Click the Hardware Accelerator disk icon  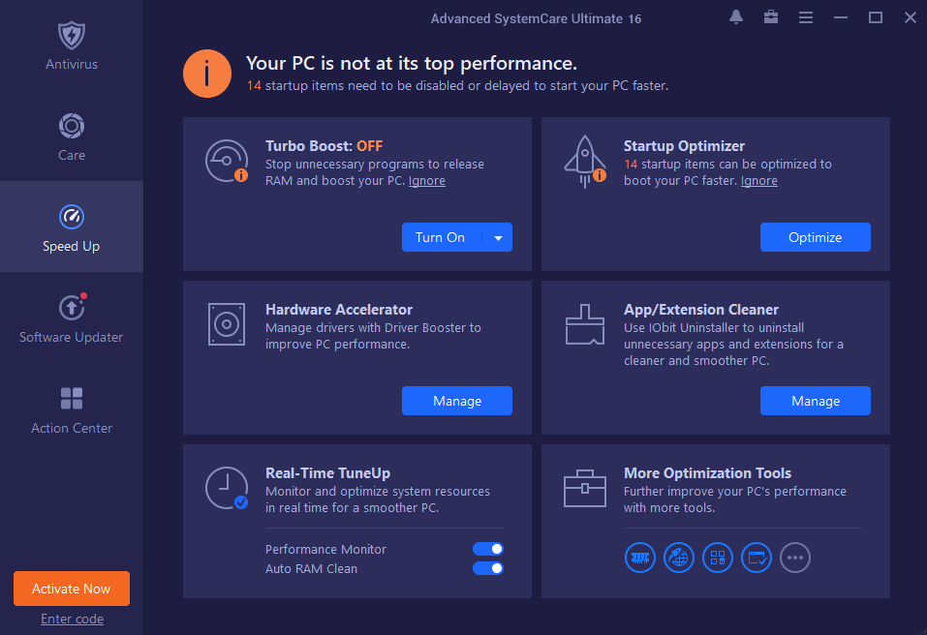[227, 324]
